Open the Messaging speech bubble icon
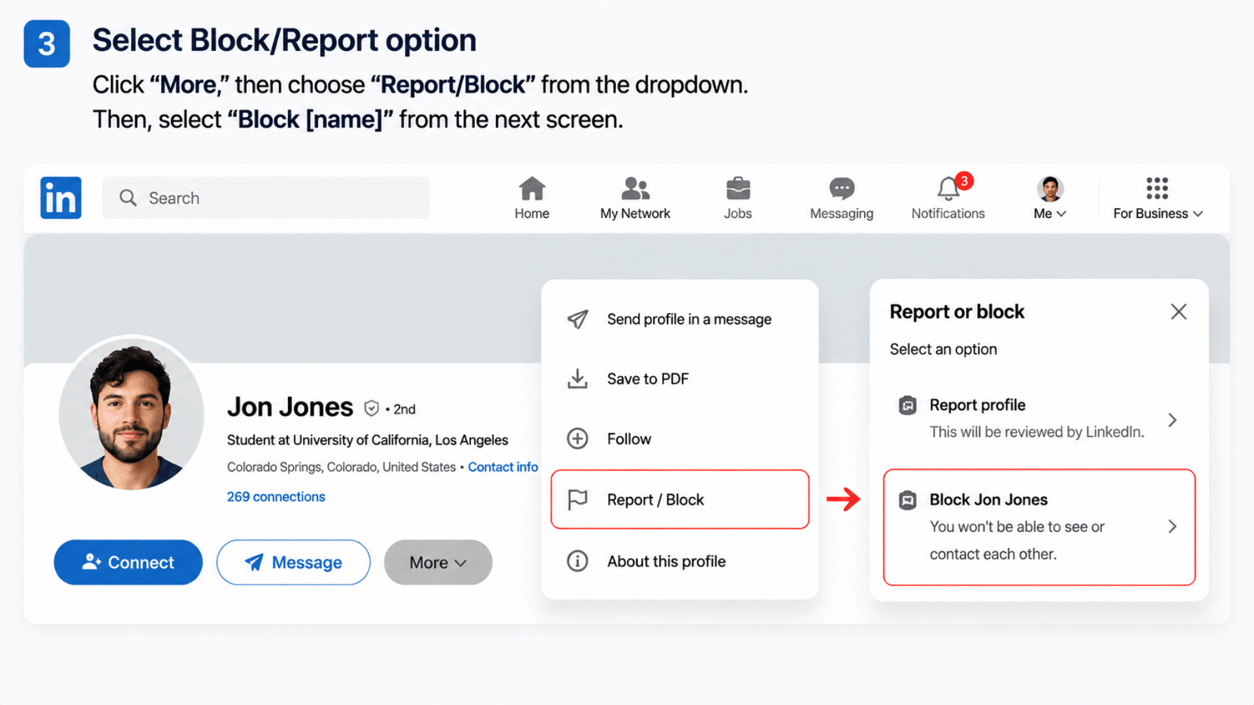1254x705 pixels. 842,189
